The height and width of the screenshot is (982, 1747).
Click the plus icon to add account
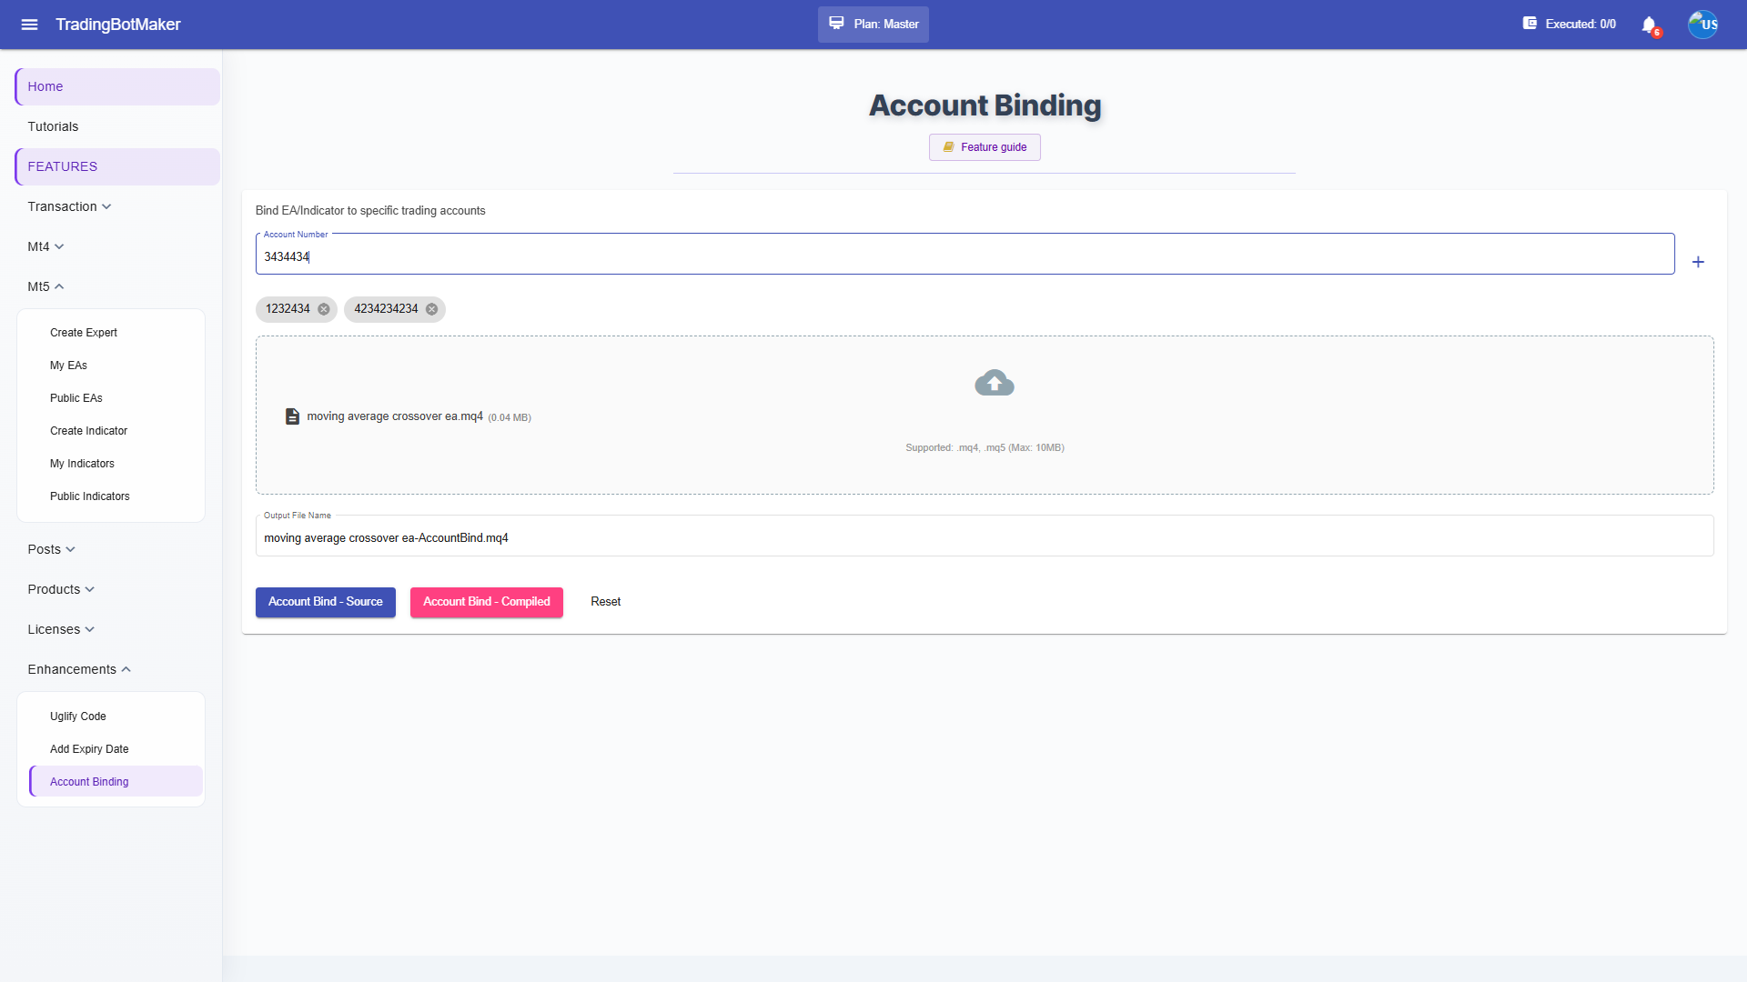[1698, 262]
